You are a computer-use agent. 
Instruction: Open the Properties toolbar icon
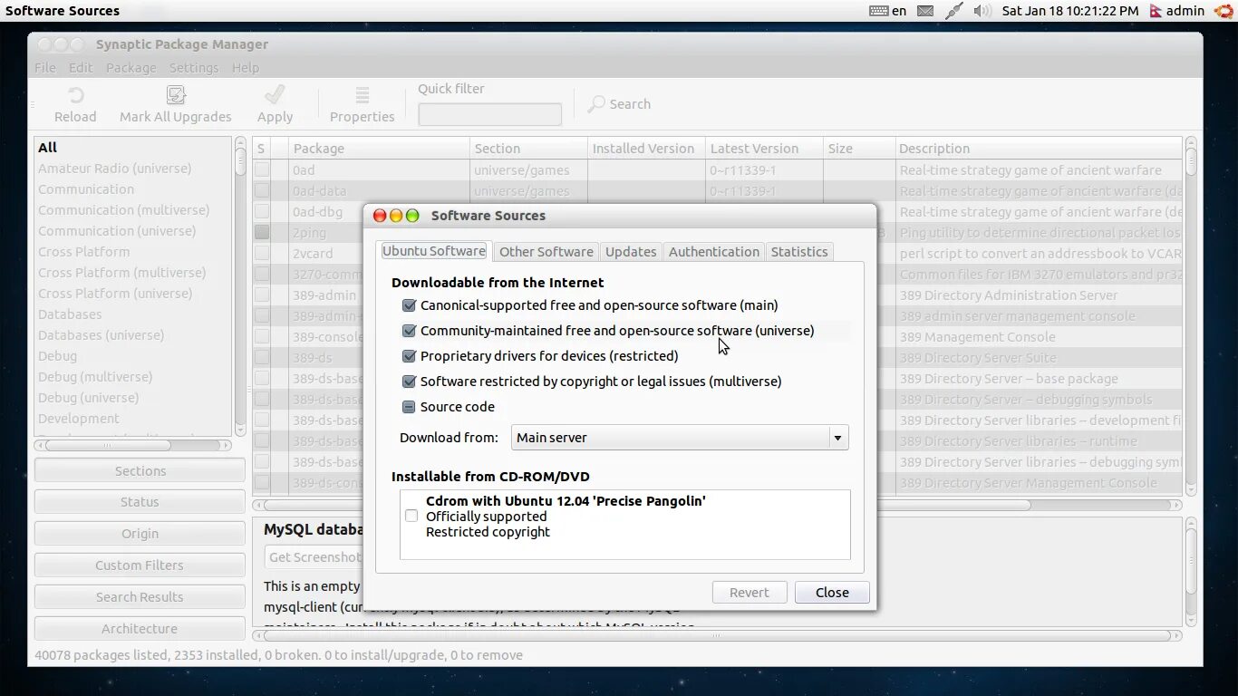click(x=362, y=95)
